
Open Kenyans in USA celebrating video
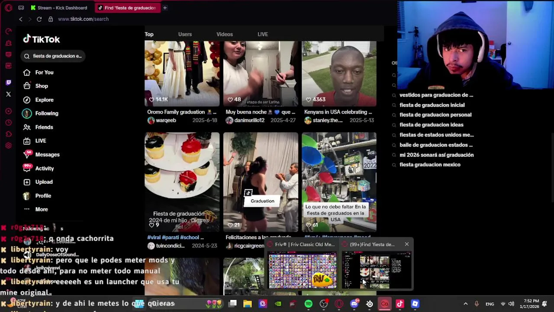coord(339,74)
